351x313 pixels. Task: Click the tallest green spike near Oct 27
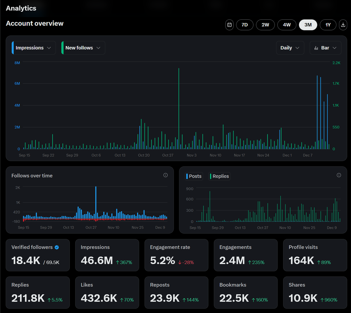[179, 108]
